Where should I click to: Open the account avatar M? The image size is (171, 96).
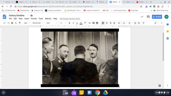point(166,17)
